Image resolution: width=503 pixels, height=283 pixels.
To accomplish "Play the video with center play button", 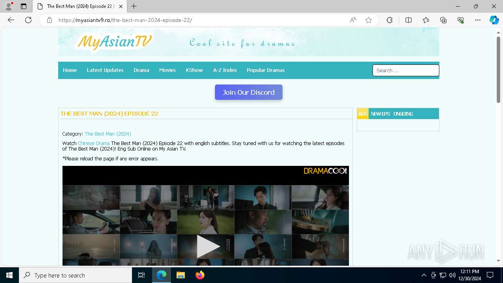I will pos(208,246).
